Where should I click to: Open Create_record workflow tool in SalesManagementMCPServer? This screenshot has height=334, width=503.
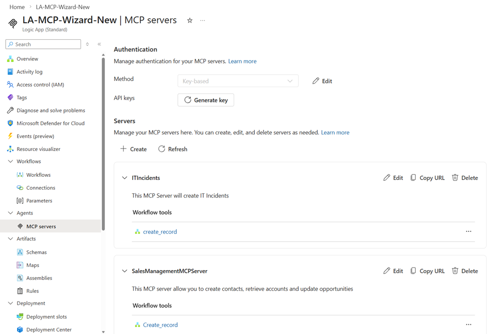(160, 325)
